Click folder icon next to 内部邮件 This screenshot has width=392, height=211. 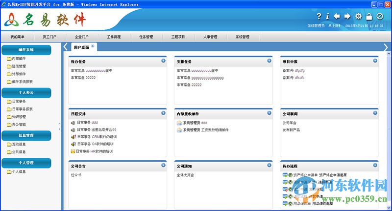coord(9,59)
